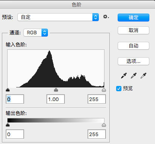Click the output highlight white slider
Screen dimensions: 155x144
point(104,125)
